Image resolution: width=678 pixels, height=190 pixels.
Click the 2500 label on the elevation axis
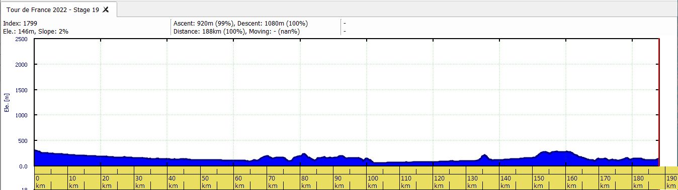[22, 39]
